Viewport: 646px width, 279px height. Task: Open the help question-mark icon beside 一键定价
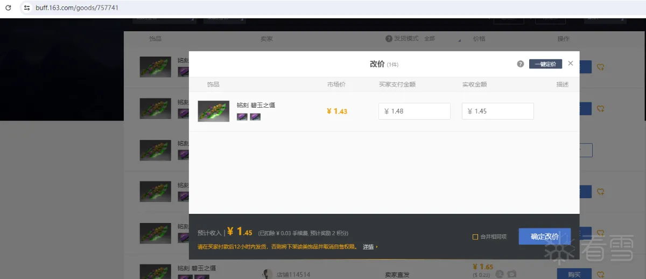521,64
